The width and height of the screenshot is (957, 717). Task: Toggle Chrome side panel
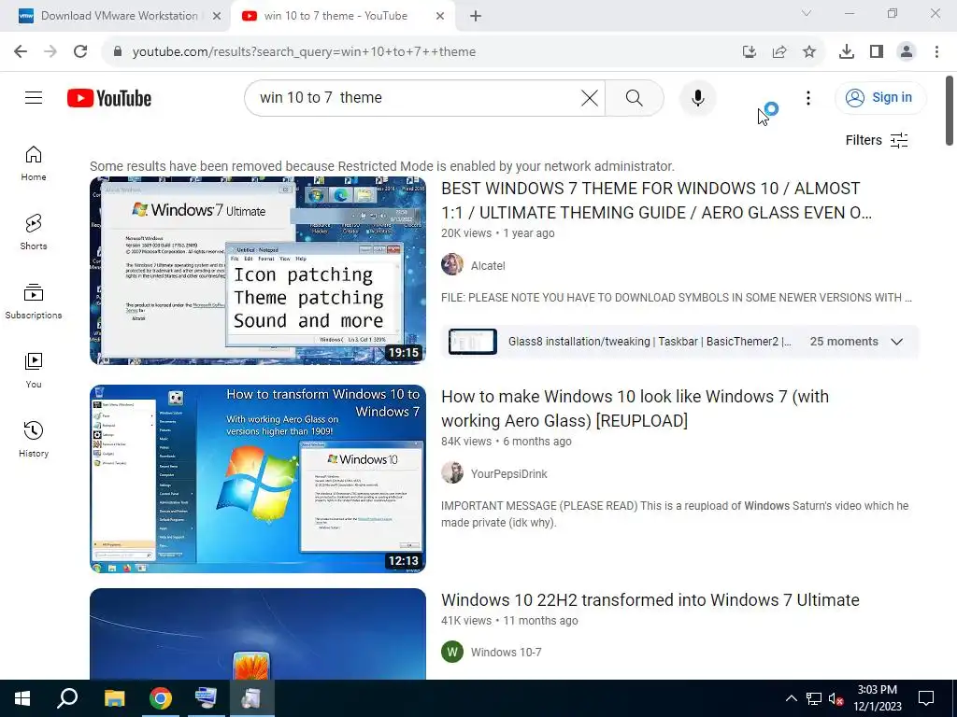point(877,52)
